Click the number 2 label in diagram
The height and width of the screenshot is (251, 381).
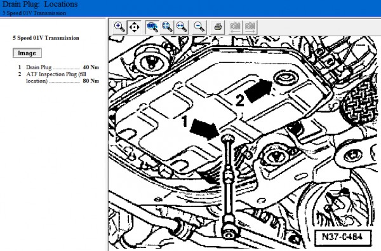pyautogui.click(x=239, y=100)
